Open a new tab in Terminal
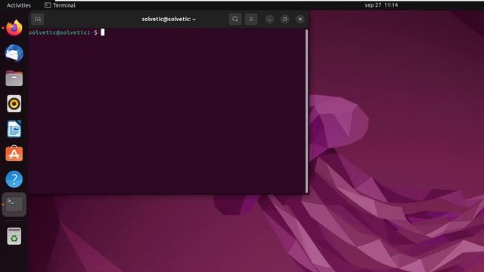Viewport: 484px width, 272px height. (37, 19)
